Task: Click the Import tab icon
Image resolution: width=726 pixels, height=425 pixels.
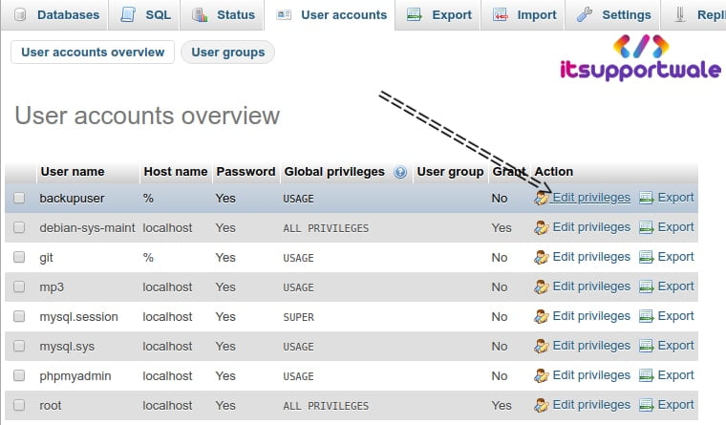Action: (x=500, y=15)
